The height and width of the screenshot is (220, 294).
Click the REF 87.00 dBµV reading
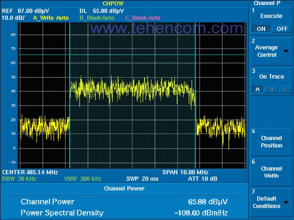[x=25, y=11]
